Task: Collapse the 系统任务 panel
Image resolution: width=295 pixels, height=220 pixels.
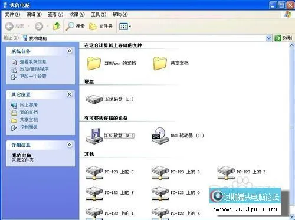Action: tap(70, 51)
